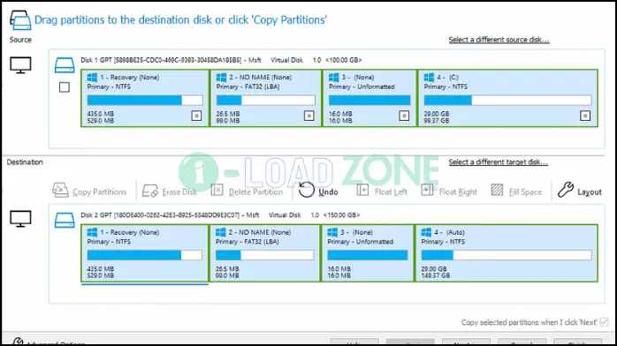Screen dimensions: 617x346
Task: Toggle checkbox on source 16.0 MB partition
Action: pyautogui.click(x=404, y=116)
